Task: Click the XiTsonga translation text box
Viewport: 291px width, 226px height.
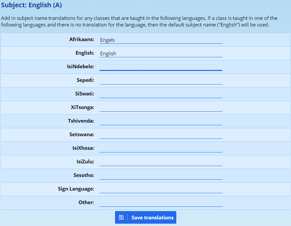Action: 161,108
